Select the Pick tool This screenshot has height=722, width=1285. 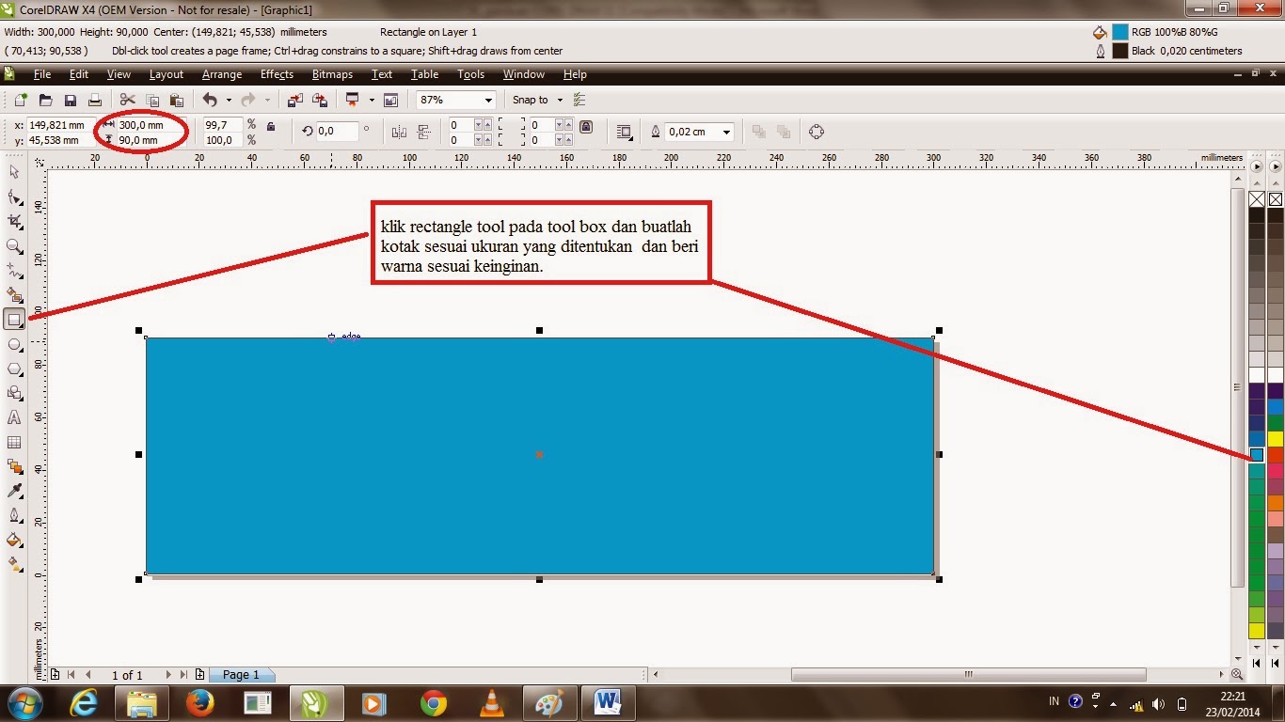click(14, 172)
